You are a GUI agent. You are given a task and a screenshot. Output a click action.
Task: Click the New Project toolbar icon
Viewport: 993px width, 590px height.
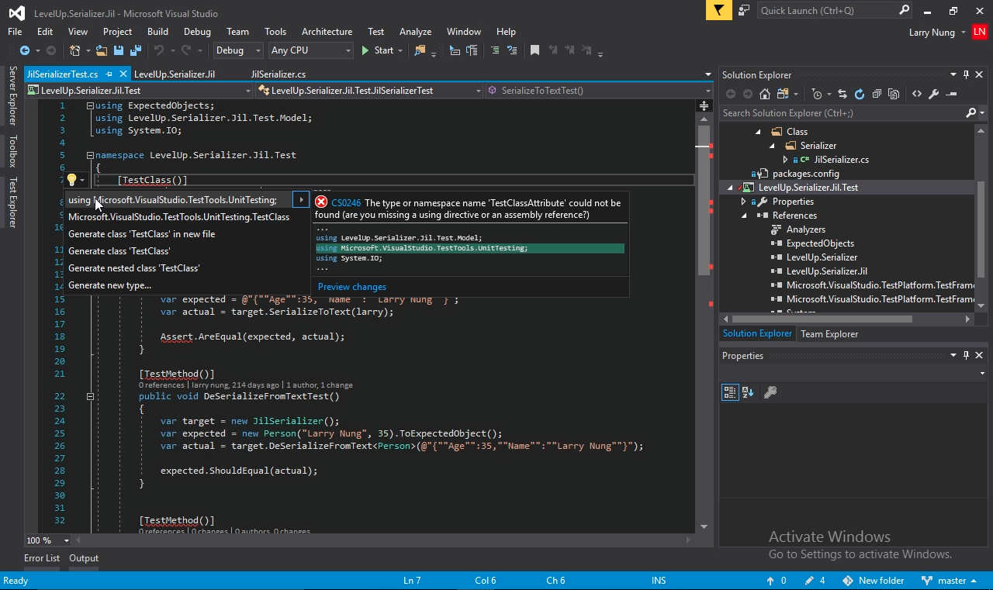click(x=75, y=50)
